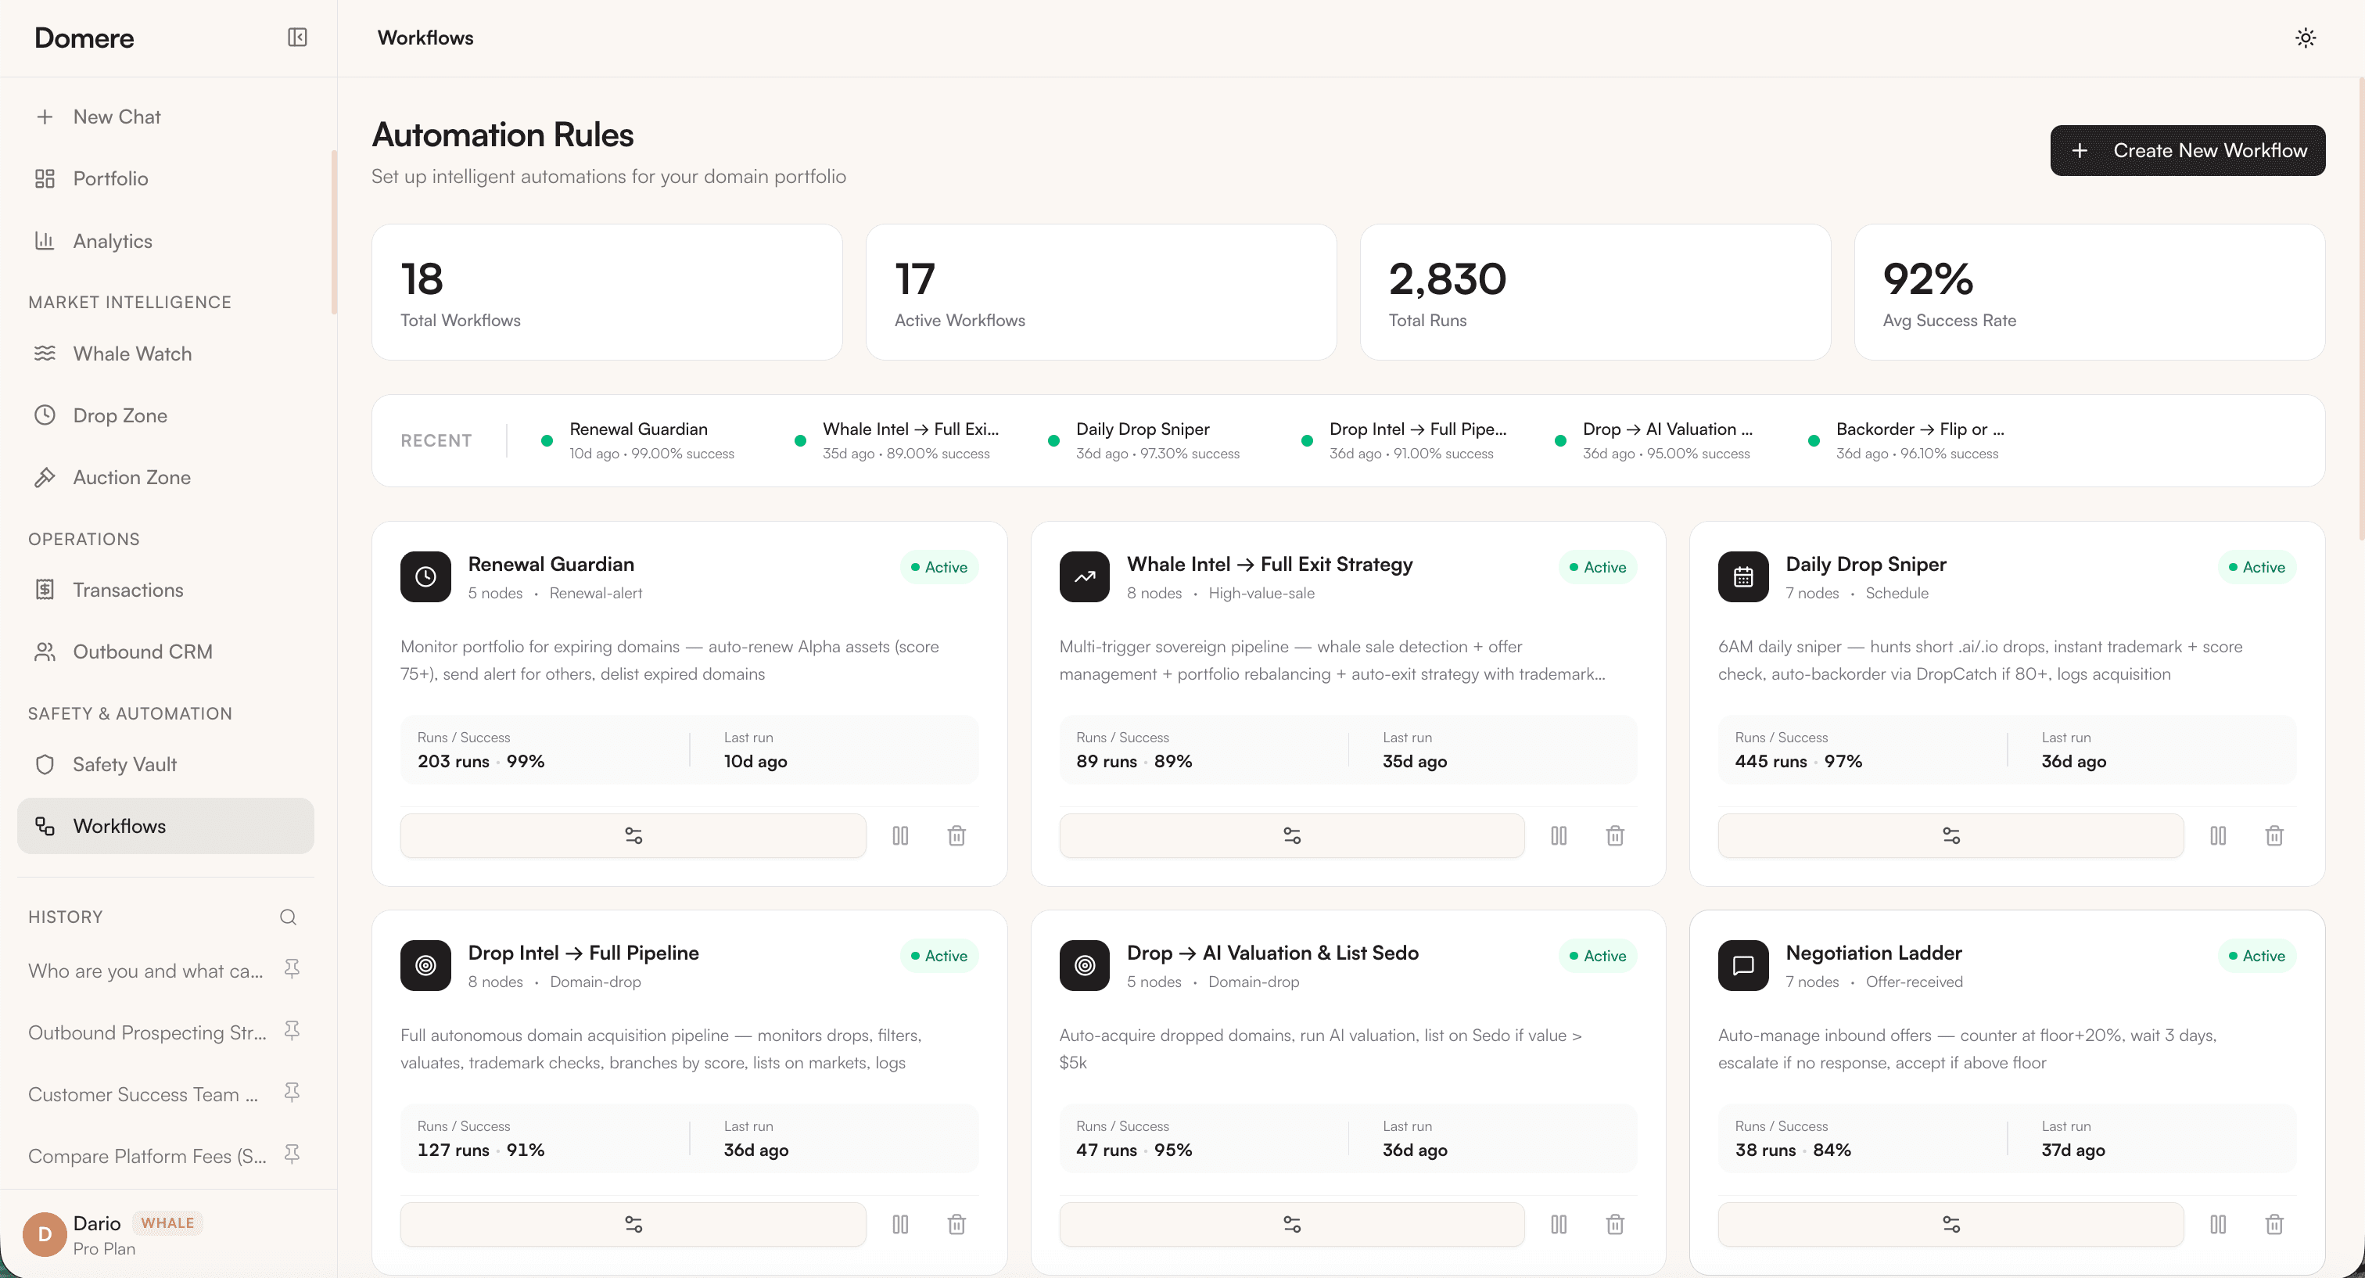
Task: Start a New Chat
Action: [x=117, y=117]
